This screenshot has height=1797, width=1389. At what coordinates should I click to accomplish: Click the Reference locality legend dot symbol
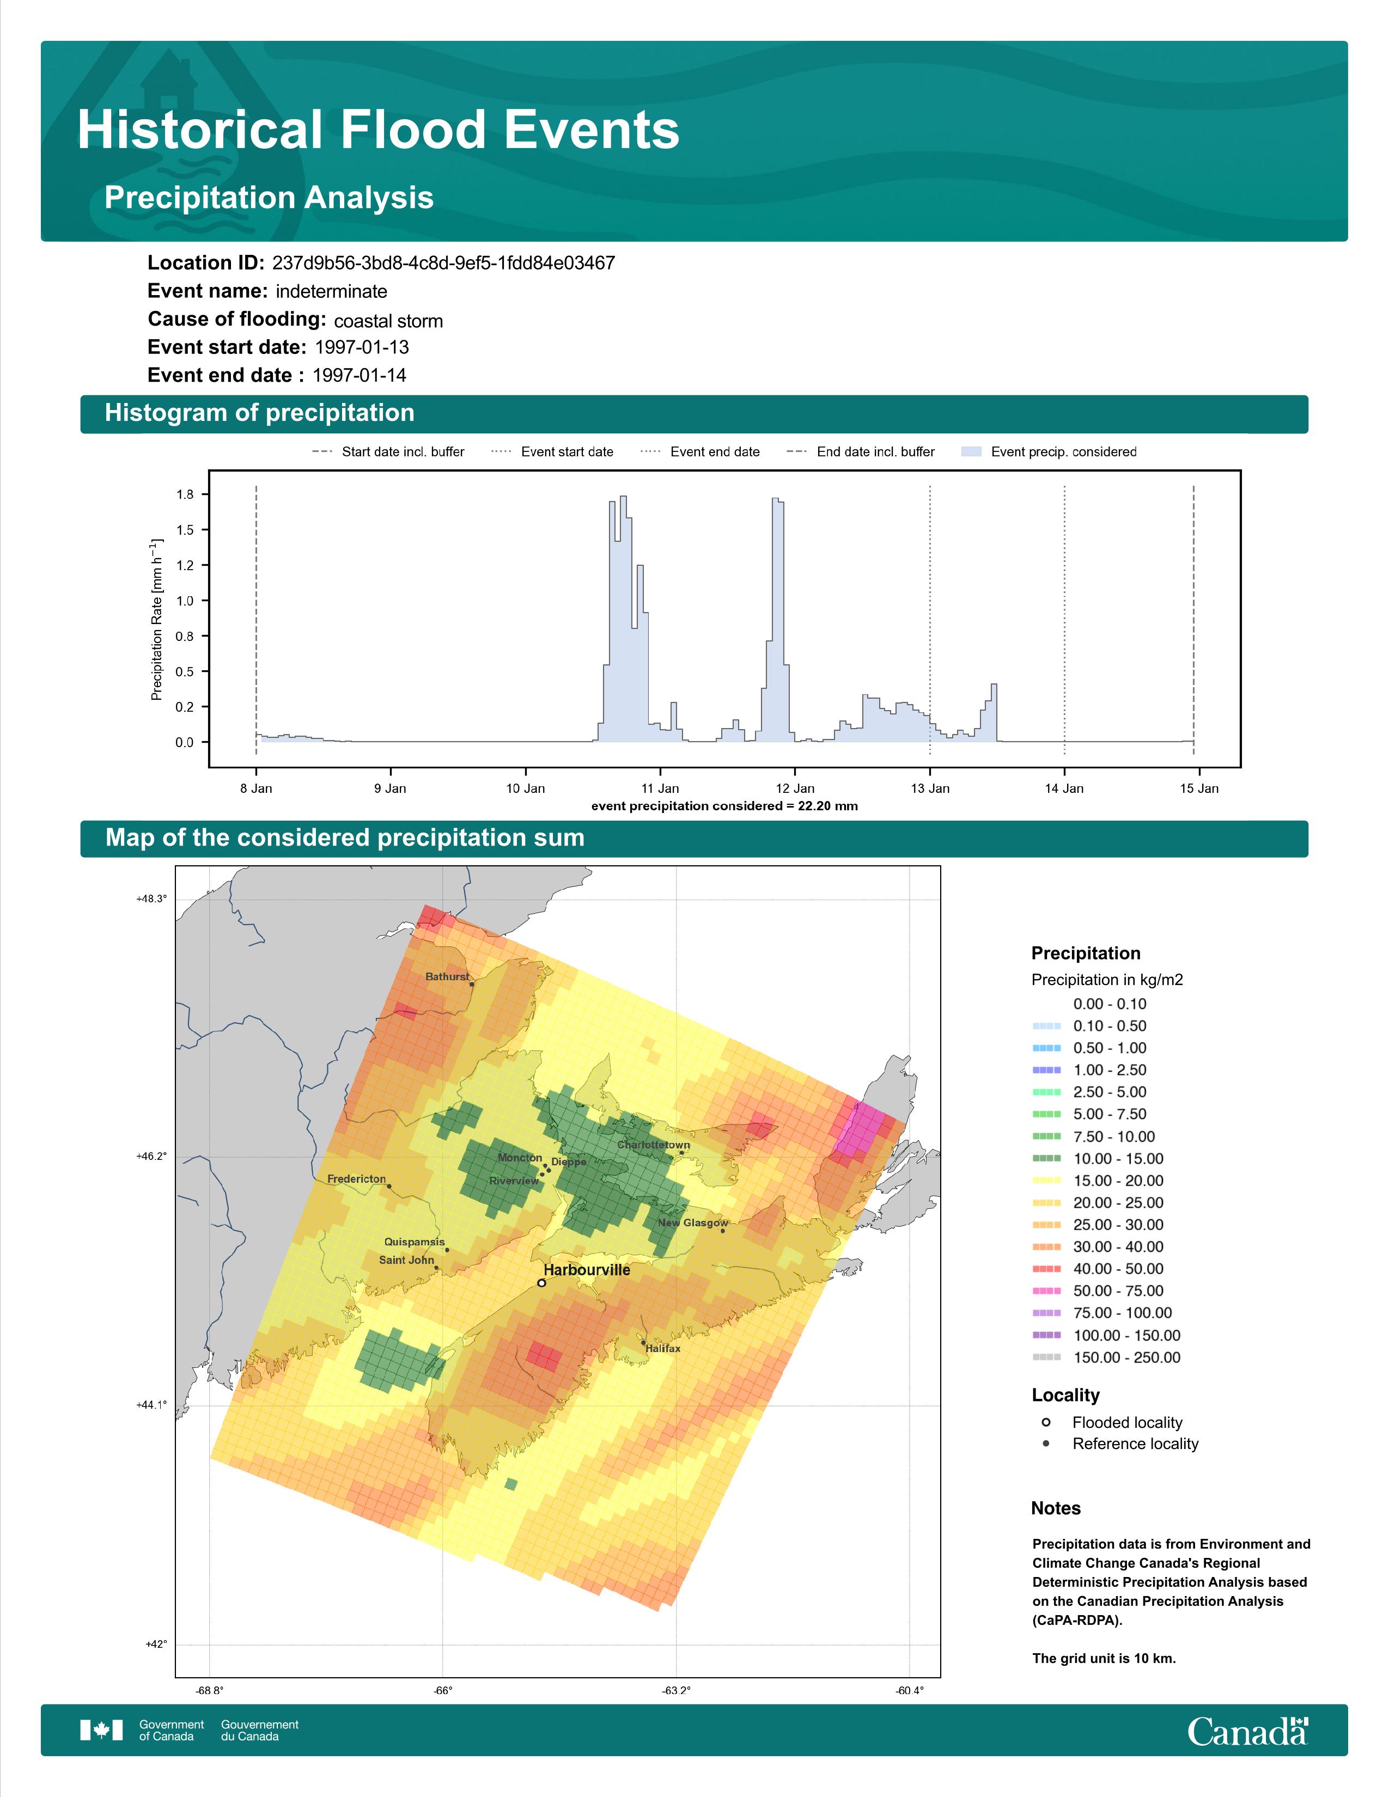(1046, 1443)
